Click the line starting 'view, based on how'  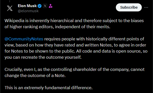pos(75,45)
